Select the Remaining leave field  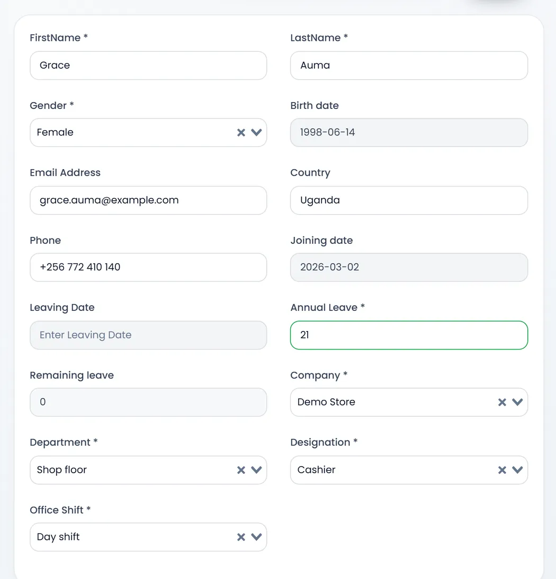pos(148,402)
